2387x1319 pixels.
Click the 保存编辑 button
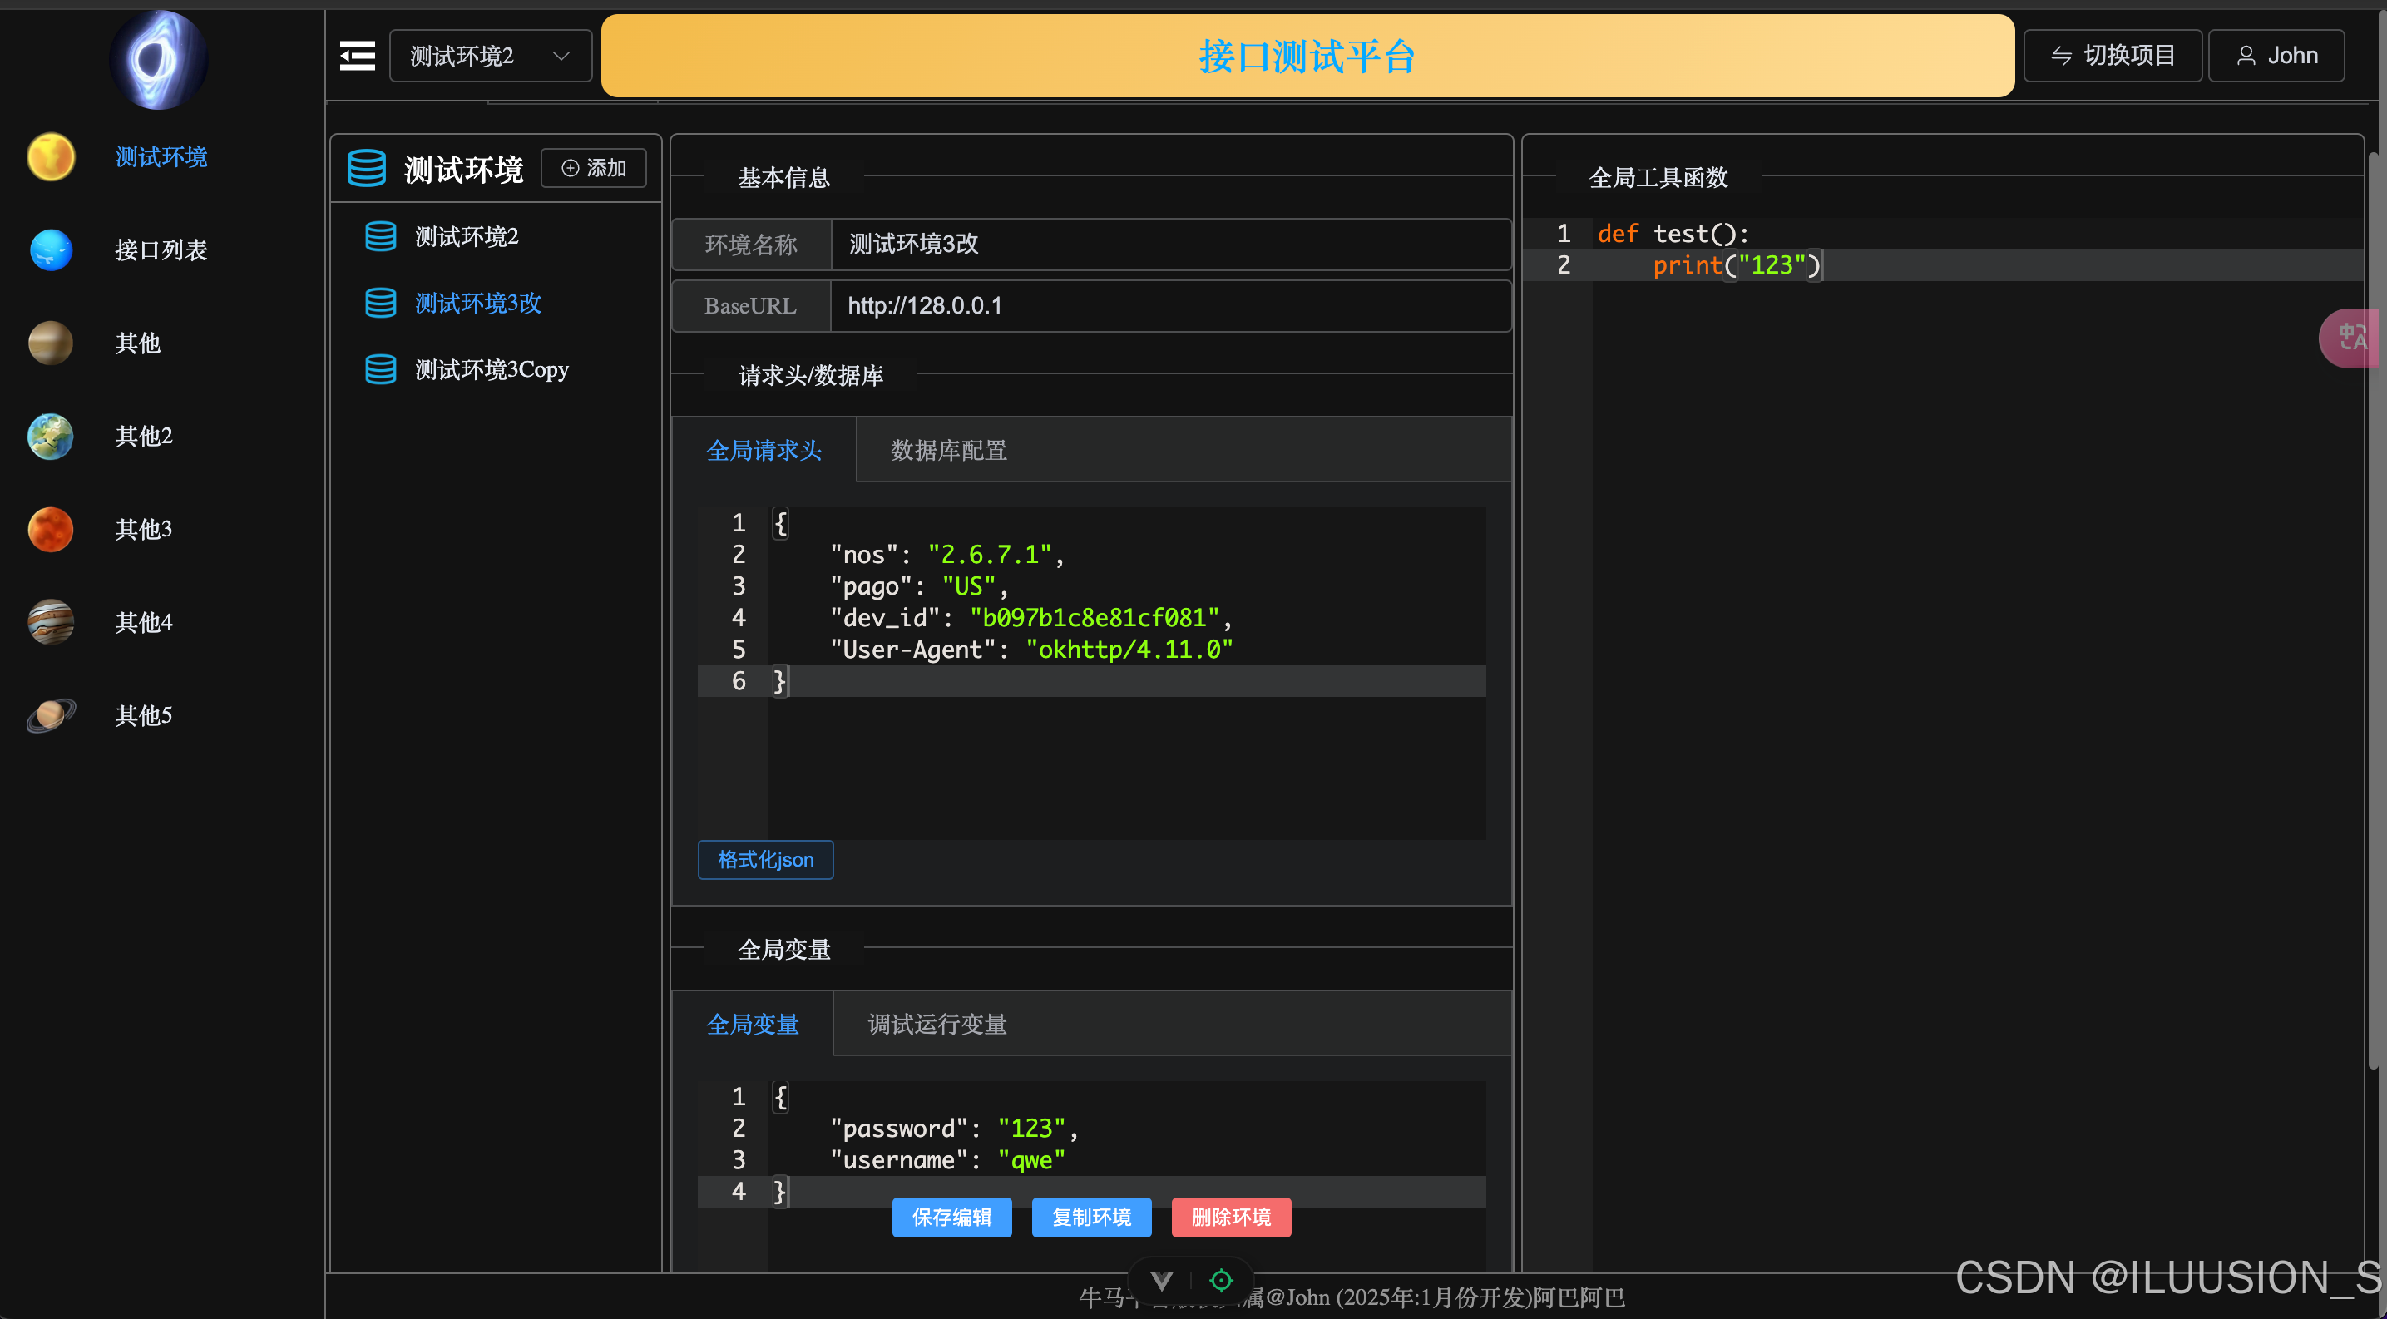pos(951,1217)
